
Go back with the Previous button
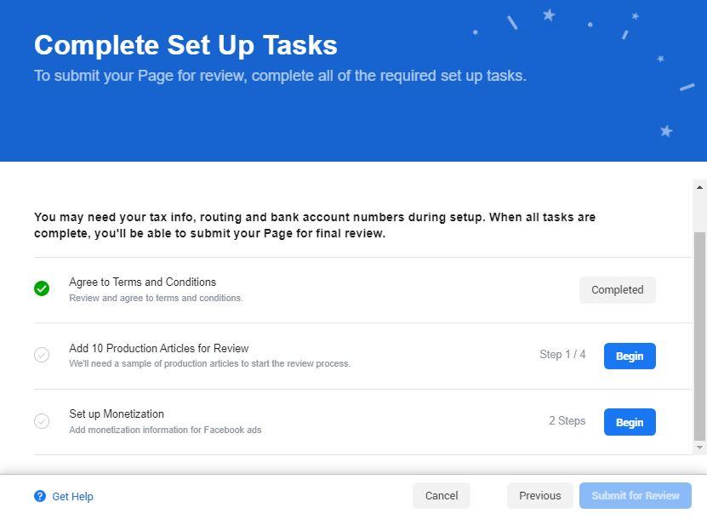(539, 496)
